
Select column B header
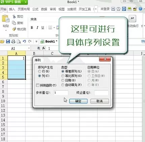click(34, 53)
